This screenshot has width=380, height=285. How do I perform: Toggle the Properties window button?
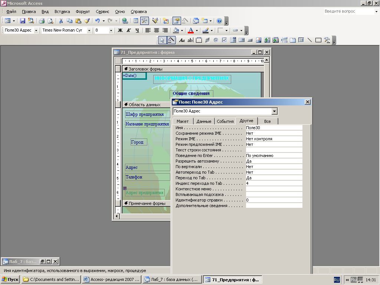click(177, 21)
